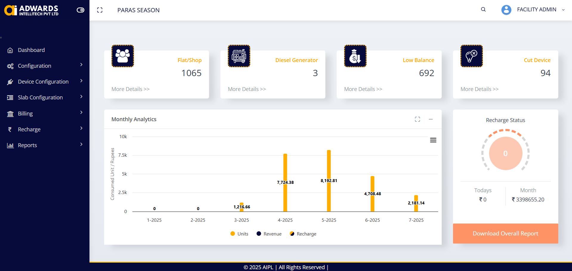The width and height of the screenshot is (572, 271).
Task: Expand the Configuration submenu
Action: pos(45,66)
